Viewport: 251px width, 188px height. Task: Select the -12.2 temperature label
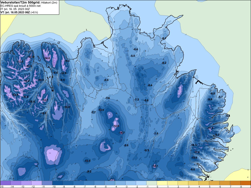(x=26, y=81)
